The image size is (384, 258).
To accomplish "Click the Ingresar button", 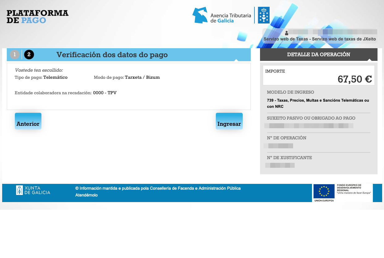I will coord(229,121).
